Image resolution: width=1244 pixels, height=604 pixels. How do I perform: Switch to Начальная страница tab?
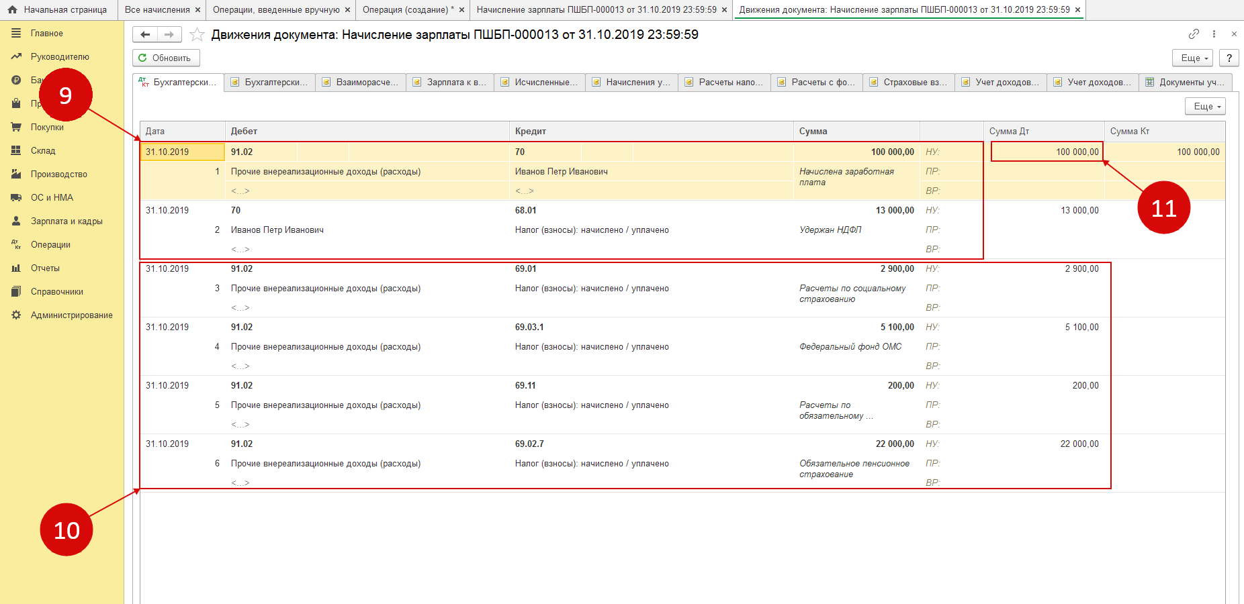click(x=58, y=10)
